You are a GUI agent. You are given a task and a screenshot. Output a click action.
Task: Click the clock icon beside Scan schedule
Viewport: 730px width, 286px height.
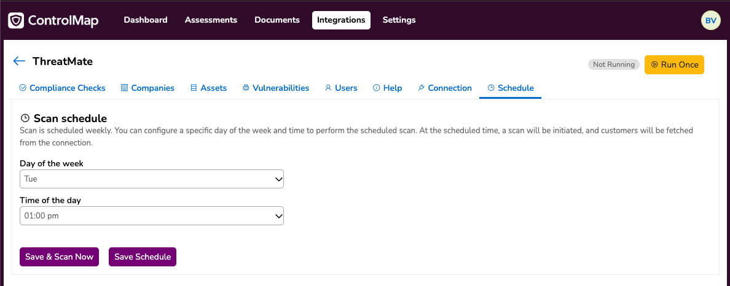25,118
